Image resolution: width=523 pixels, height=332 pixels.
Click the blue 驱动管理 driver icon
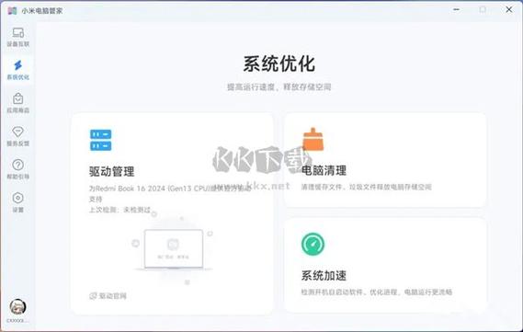coord(101,140)
